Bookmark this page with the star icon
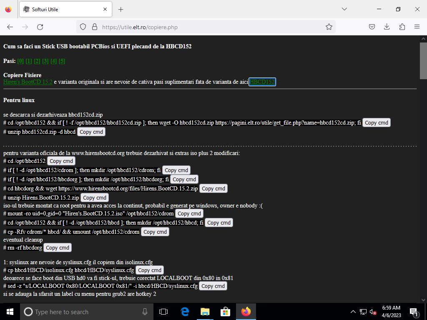This screenshot has width=427, height=320. click(329, 27)
